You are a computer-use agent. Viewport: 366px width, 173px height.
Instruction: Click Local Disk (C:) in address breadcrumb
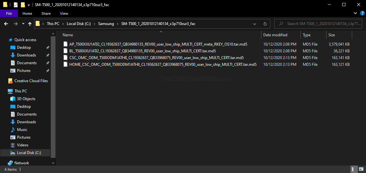point(79,24)
